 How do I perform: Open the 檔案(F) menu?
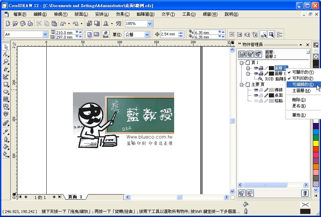pos(20,14)
